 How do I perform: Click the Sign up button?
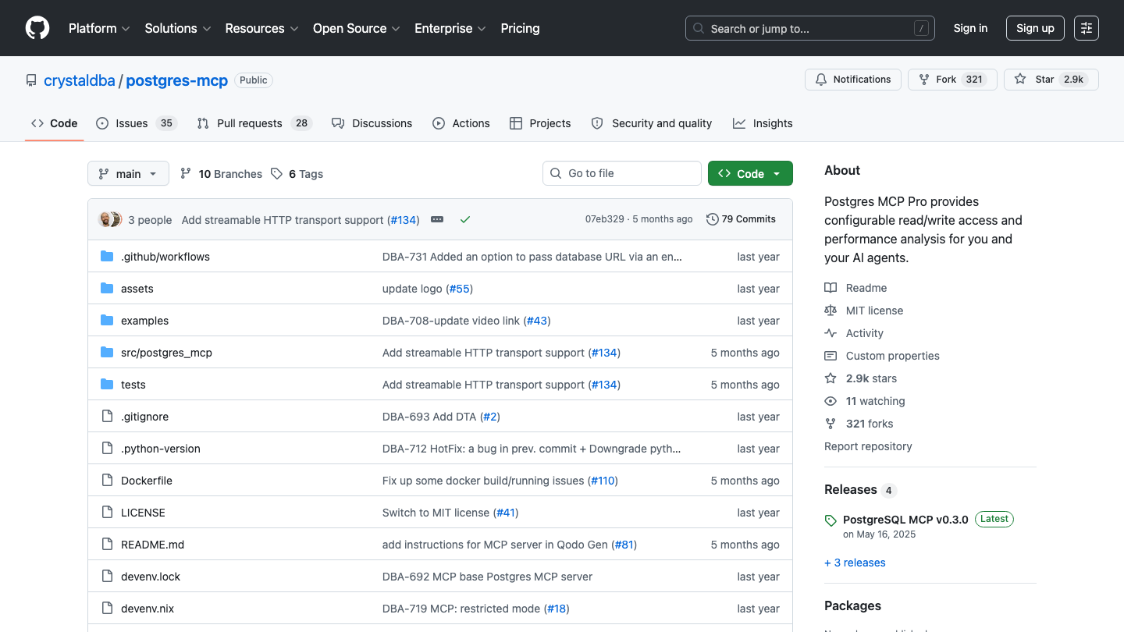coord(1035,28)
